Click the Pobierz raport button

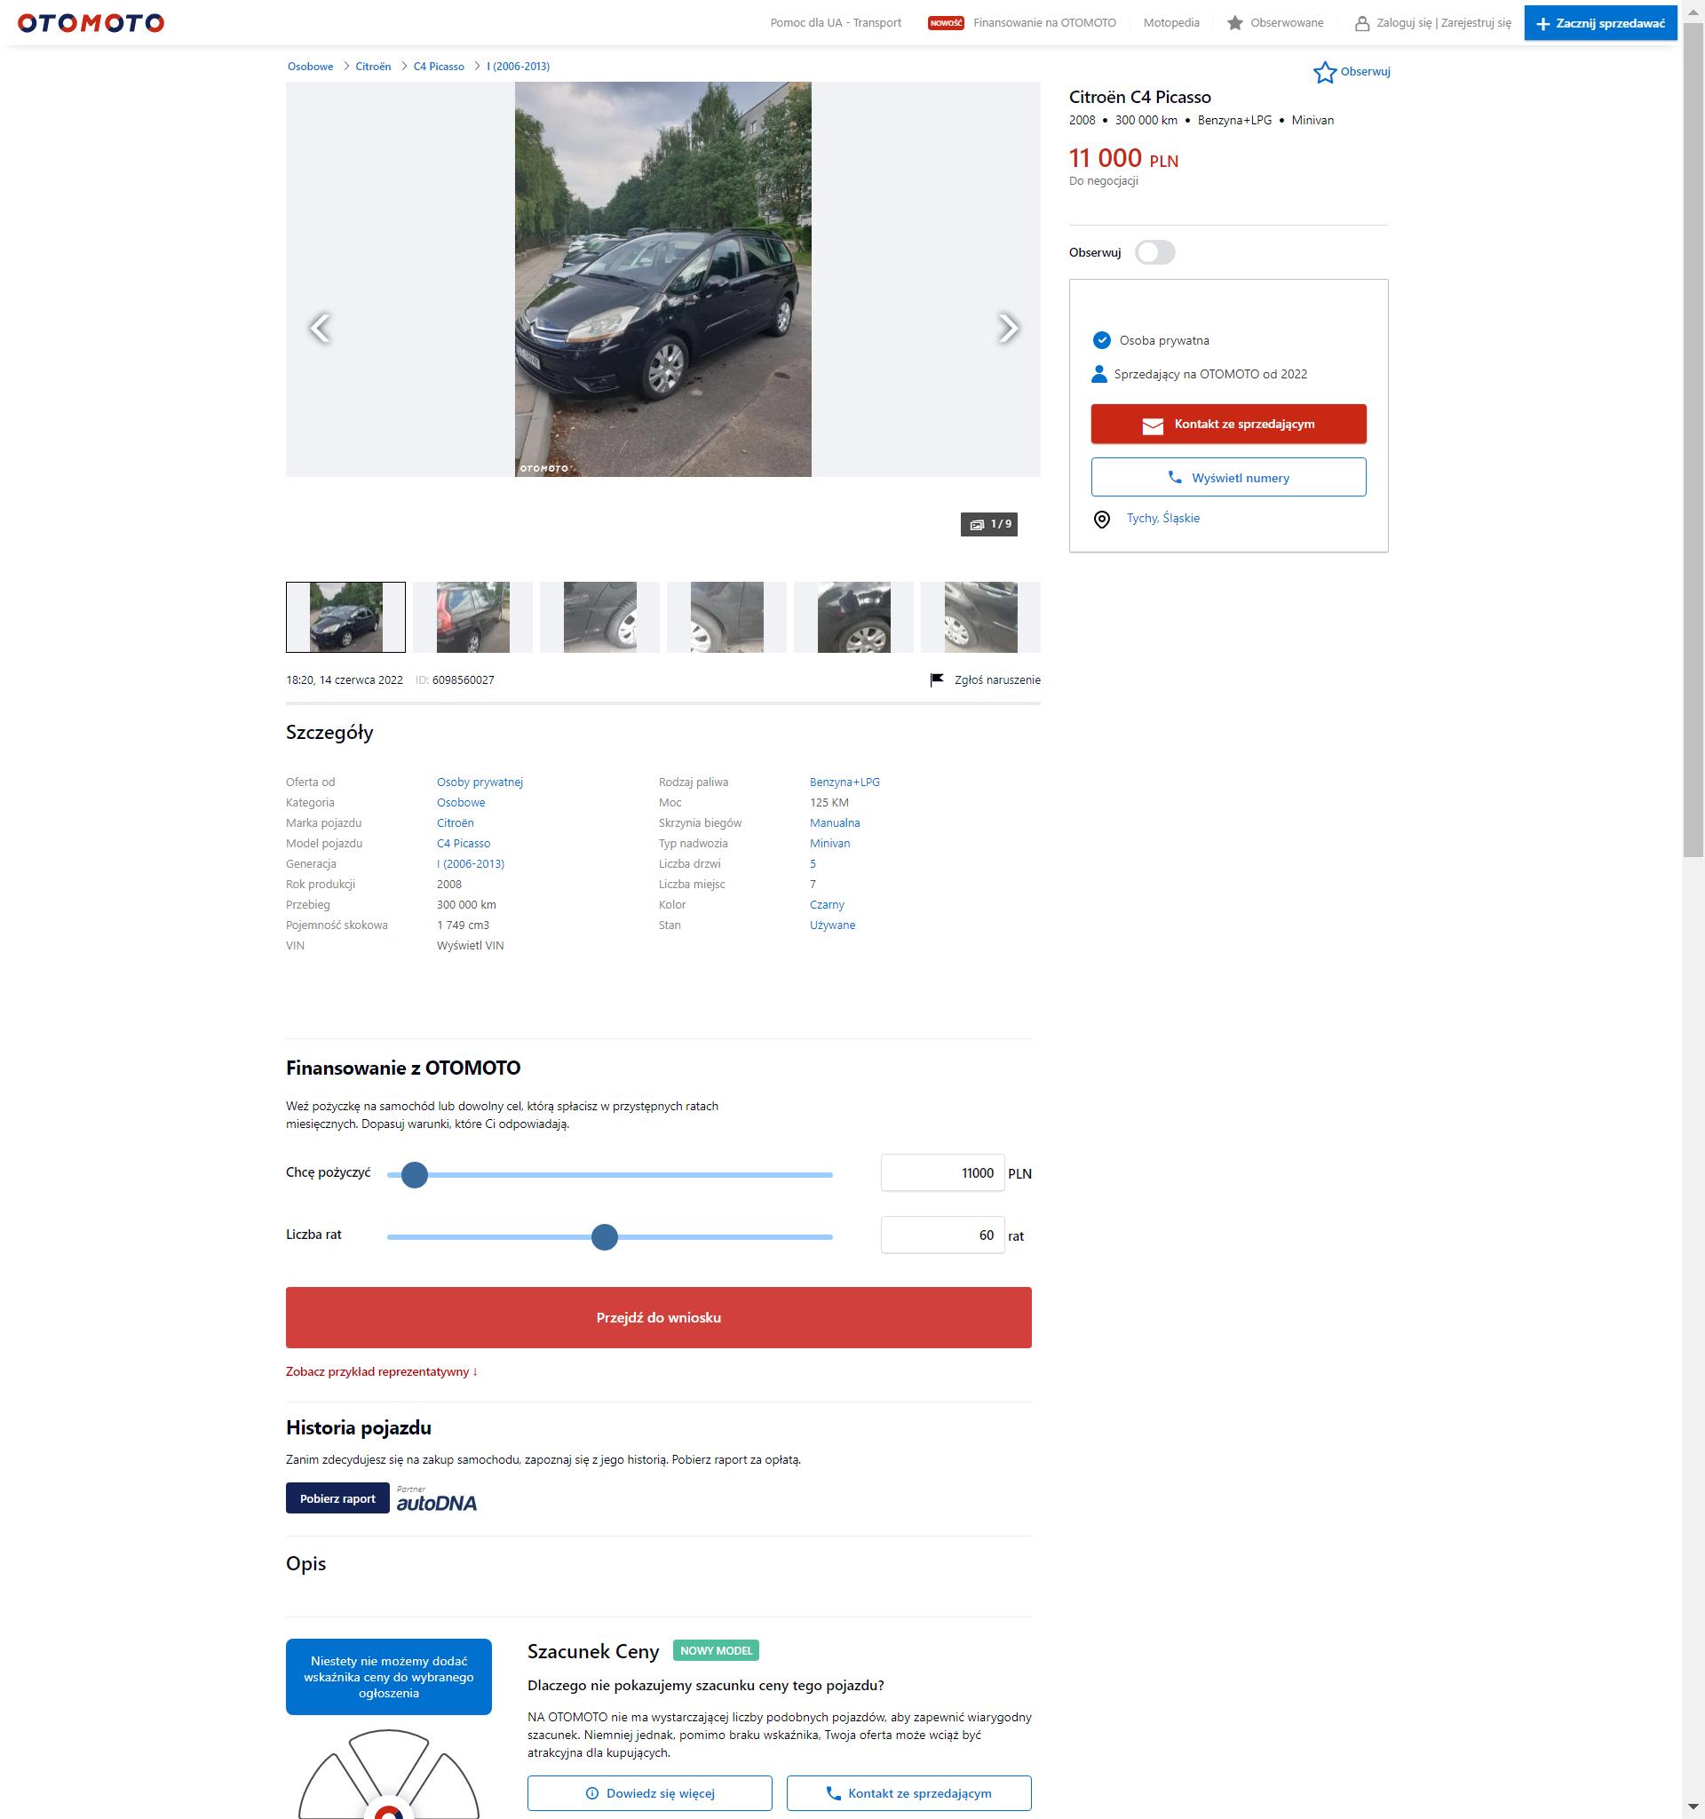tap(337, 1498)
